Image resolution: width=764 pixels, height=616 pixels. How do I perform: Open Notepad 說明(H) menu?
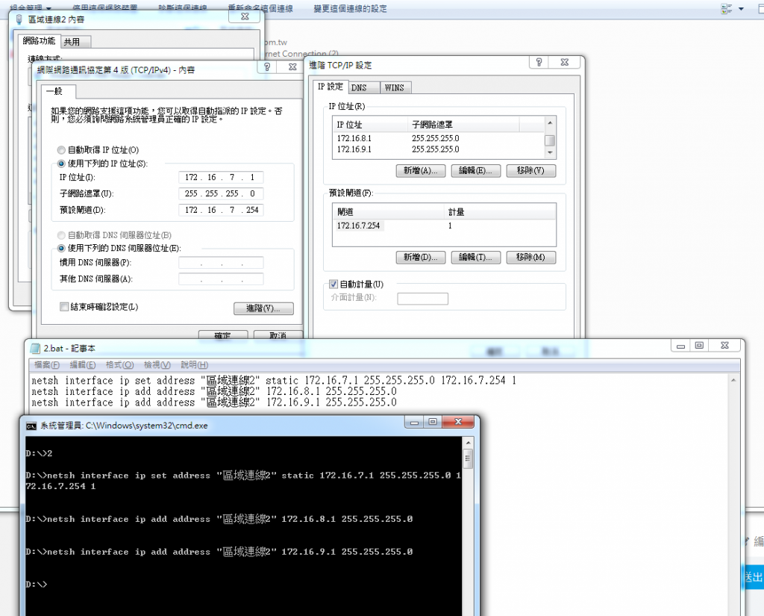coord(195,365)
